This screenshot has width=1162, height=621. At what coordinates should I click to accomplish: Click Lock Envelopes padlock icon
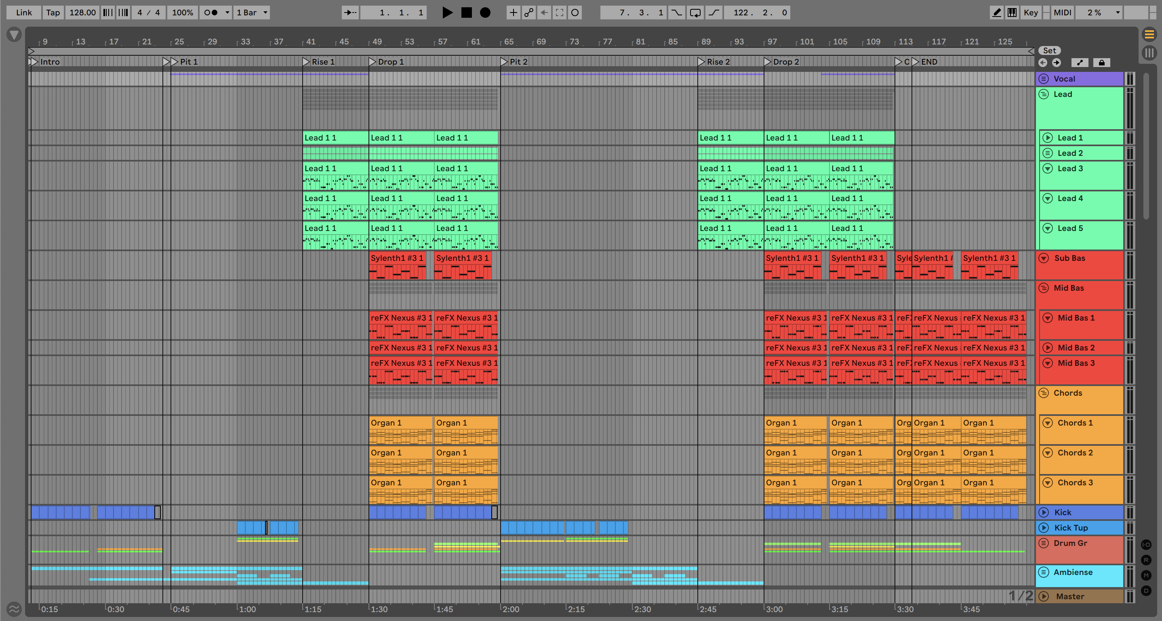point(1101,63)
